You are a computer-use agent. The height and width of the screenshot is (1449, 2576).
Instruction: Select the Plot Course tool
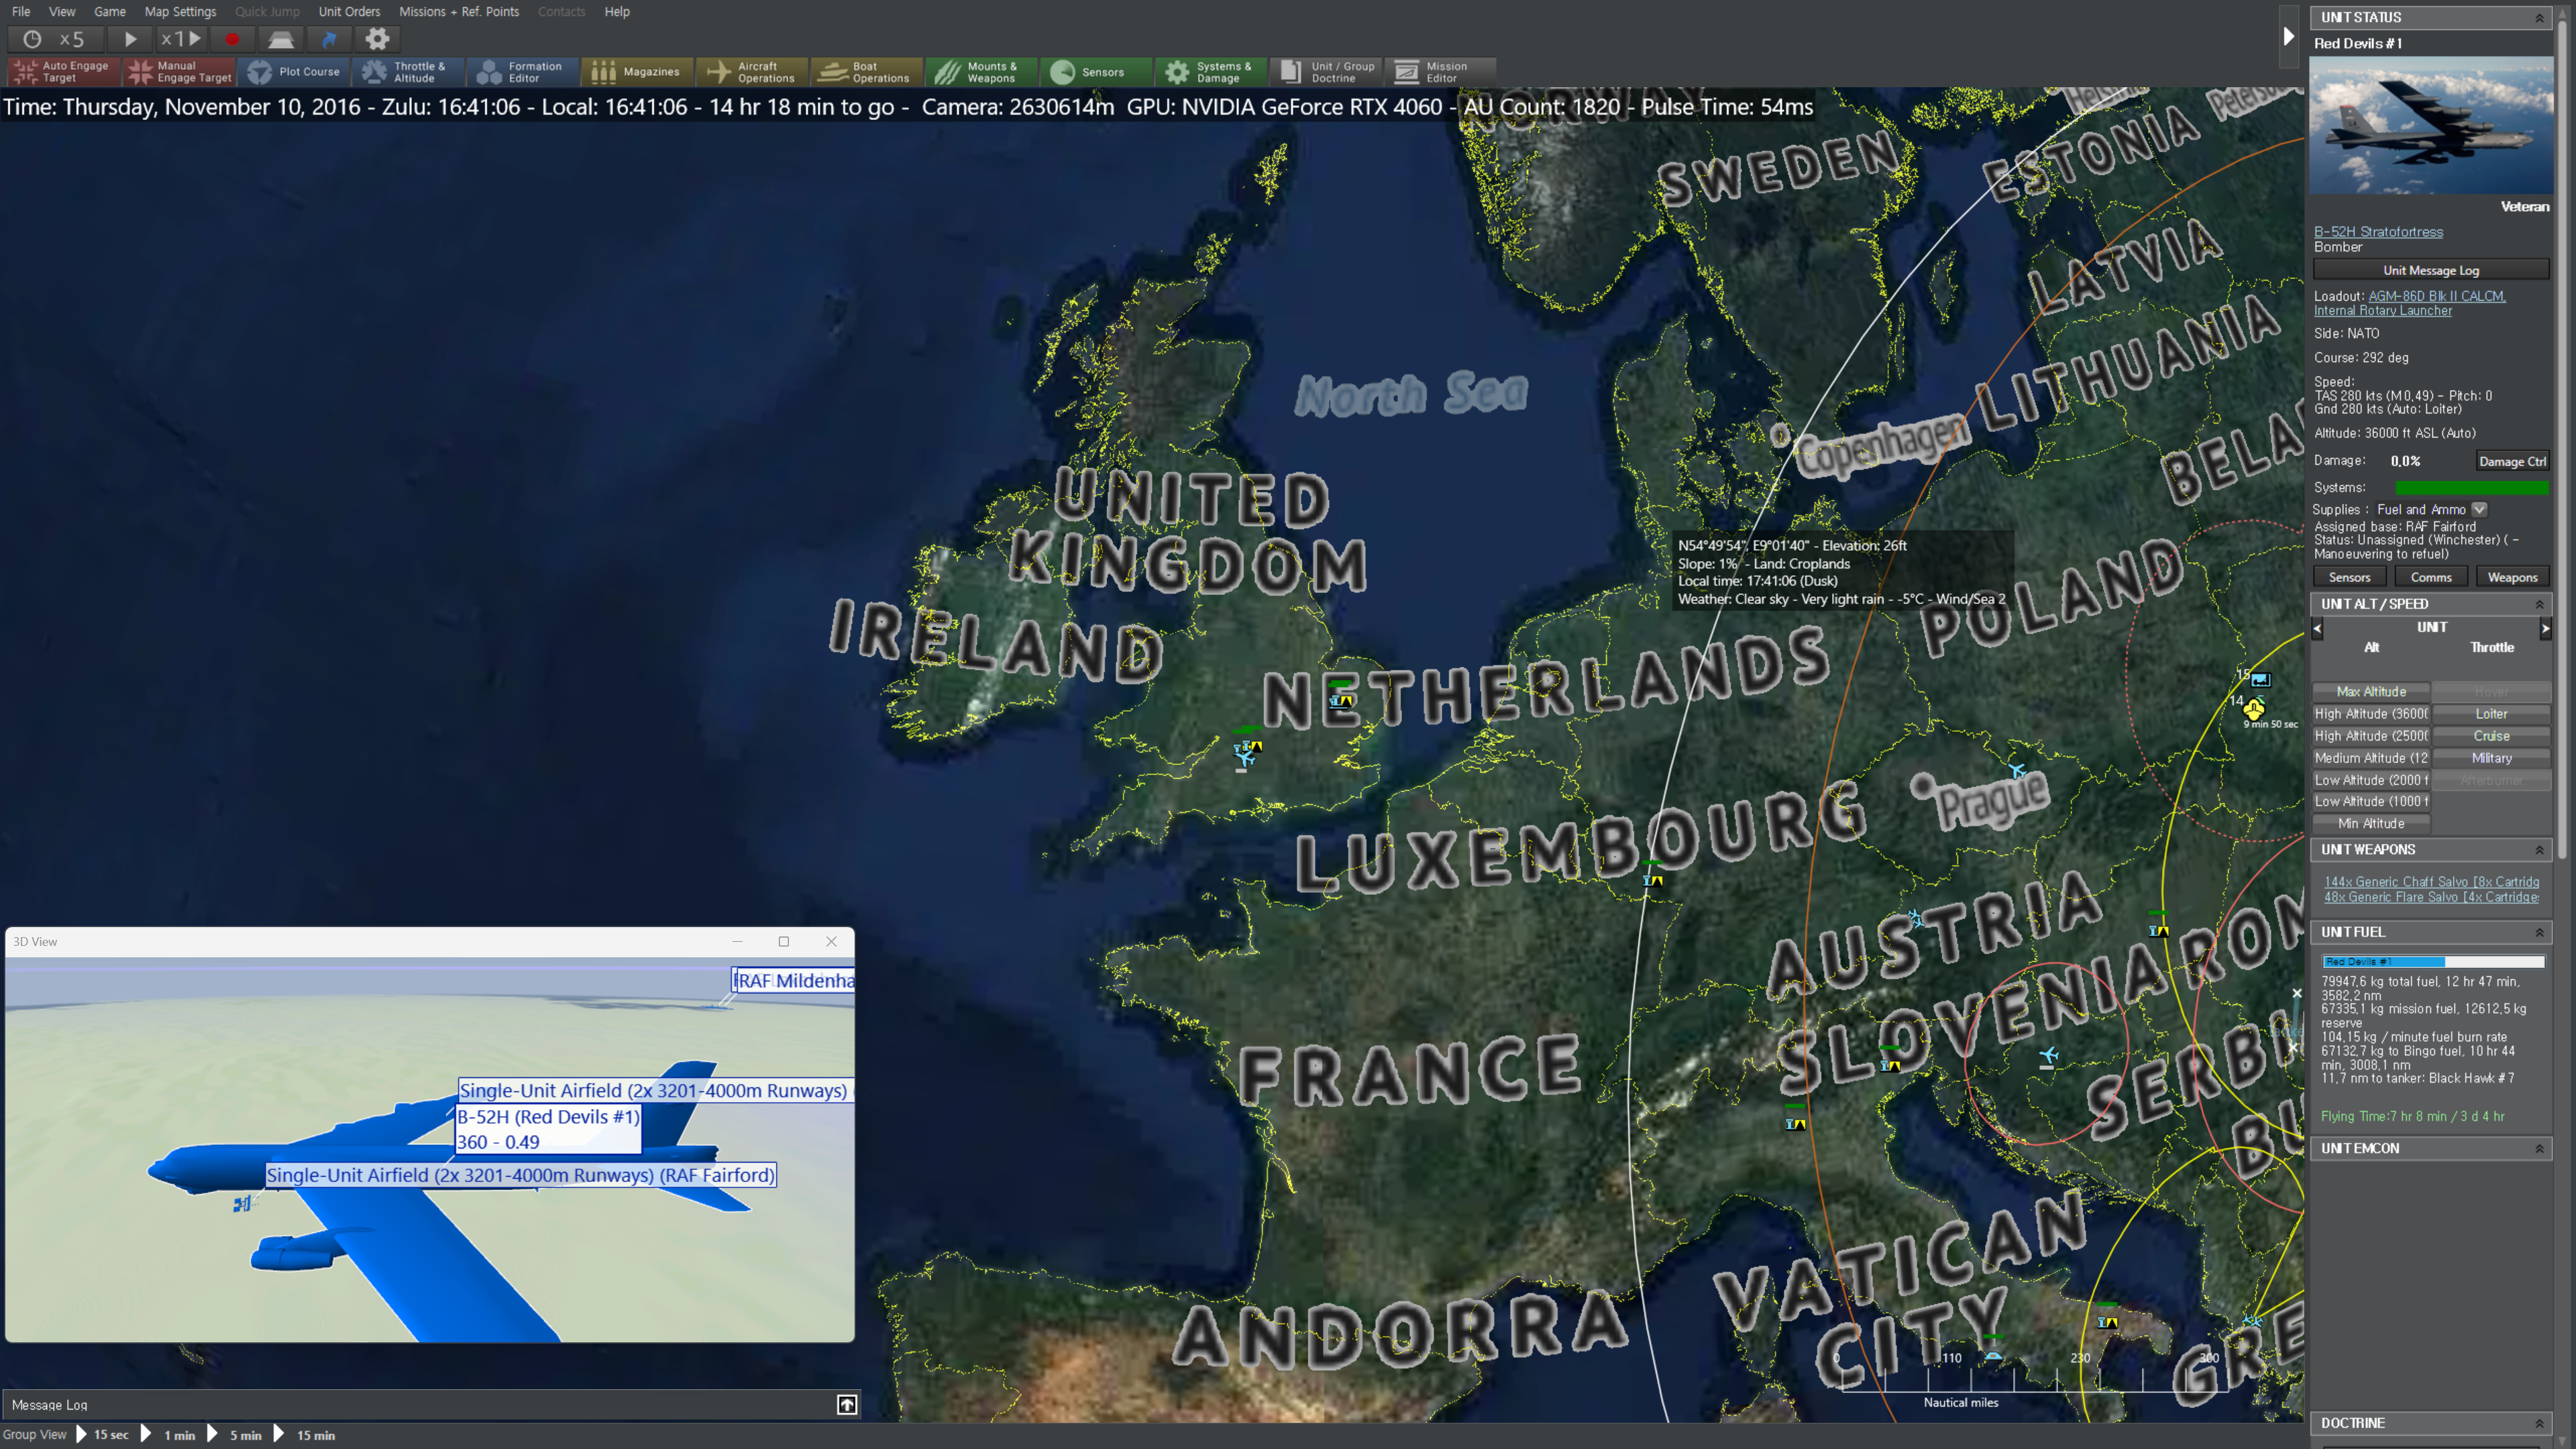(295, 72)
